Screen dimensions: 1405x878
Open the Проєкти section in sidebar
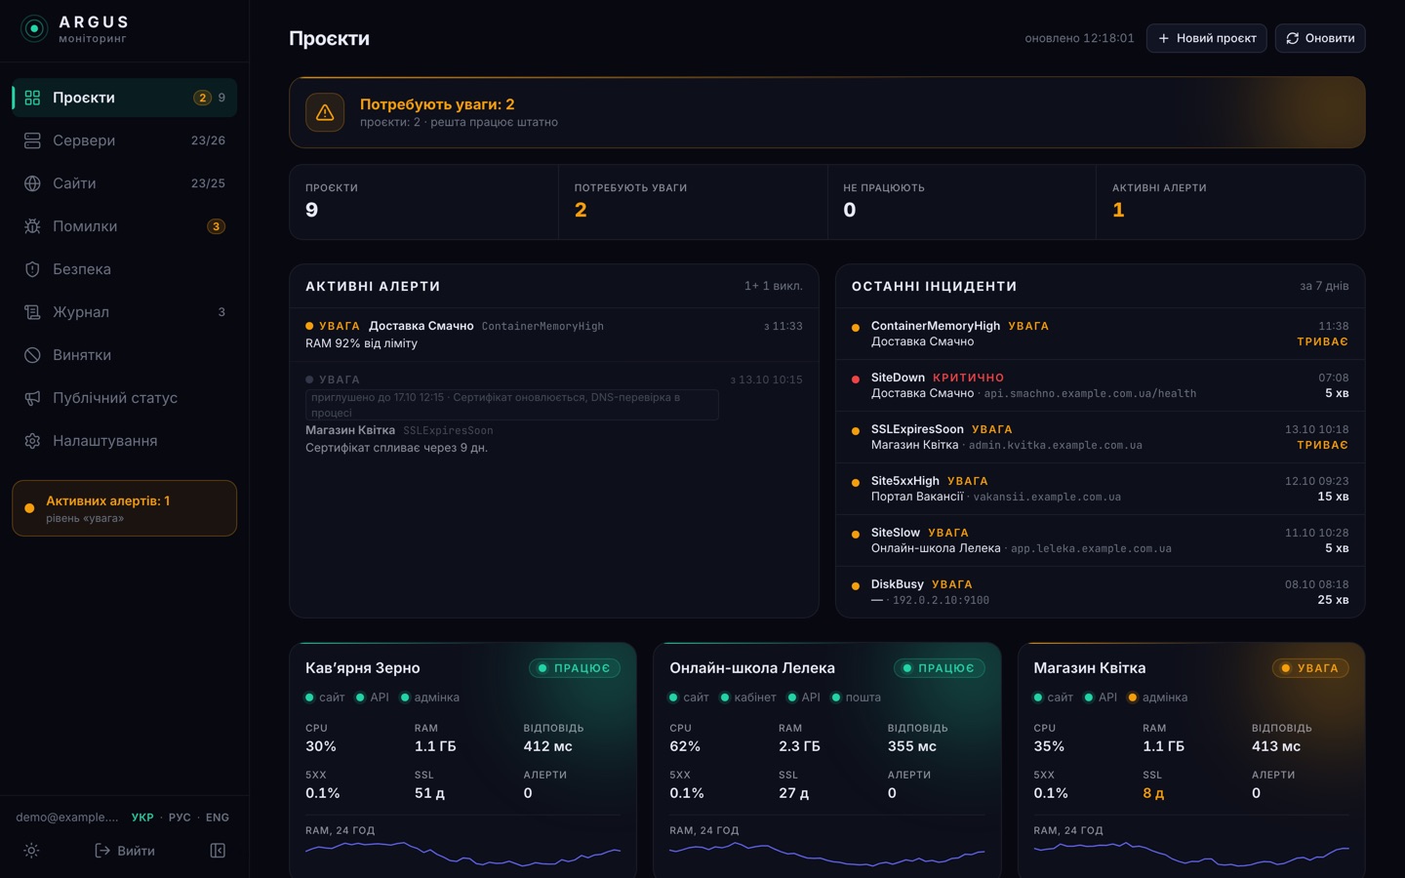[124, 98]
